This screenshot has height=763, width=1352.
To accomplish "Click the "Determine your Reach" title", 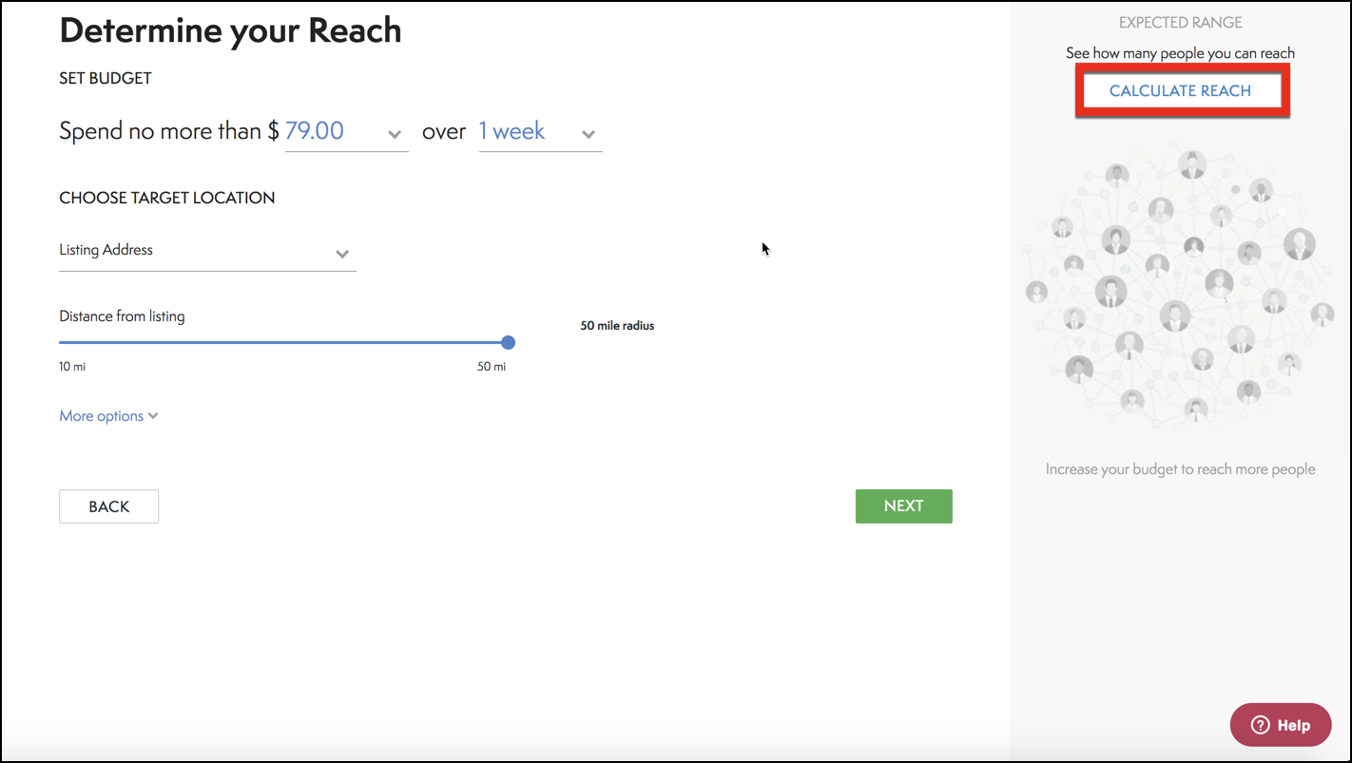I will (230, 29).
